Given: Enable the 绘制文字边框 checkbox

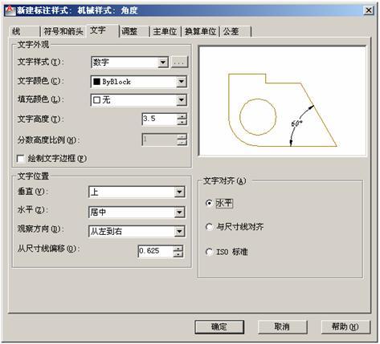Looking at the screenshot, I should coord(21,159).
